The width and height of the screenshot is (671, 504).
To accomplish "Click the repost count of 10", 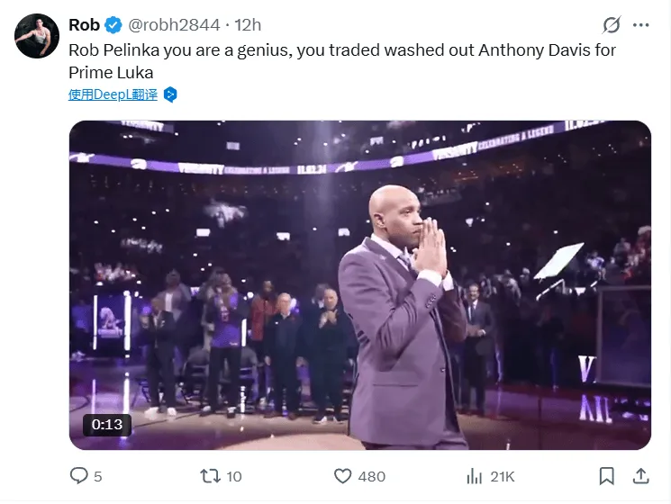I will (234, 477).
